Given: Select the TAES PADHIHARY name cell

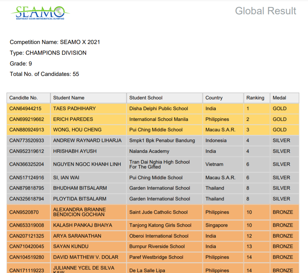Looking at the screenshot, I should point(74,108).
